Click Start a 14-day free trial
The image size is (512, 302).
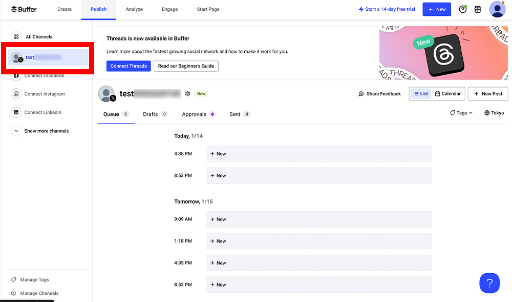click(x=387, y=9)
